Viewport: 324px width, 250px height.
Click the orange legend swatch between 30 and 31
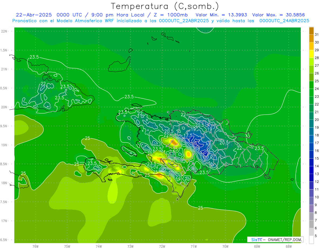pyautogui.click(x=311, y=39)
